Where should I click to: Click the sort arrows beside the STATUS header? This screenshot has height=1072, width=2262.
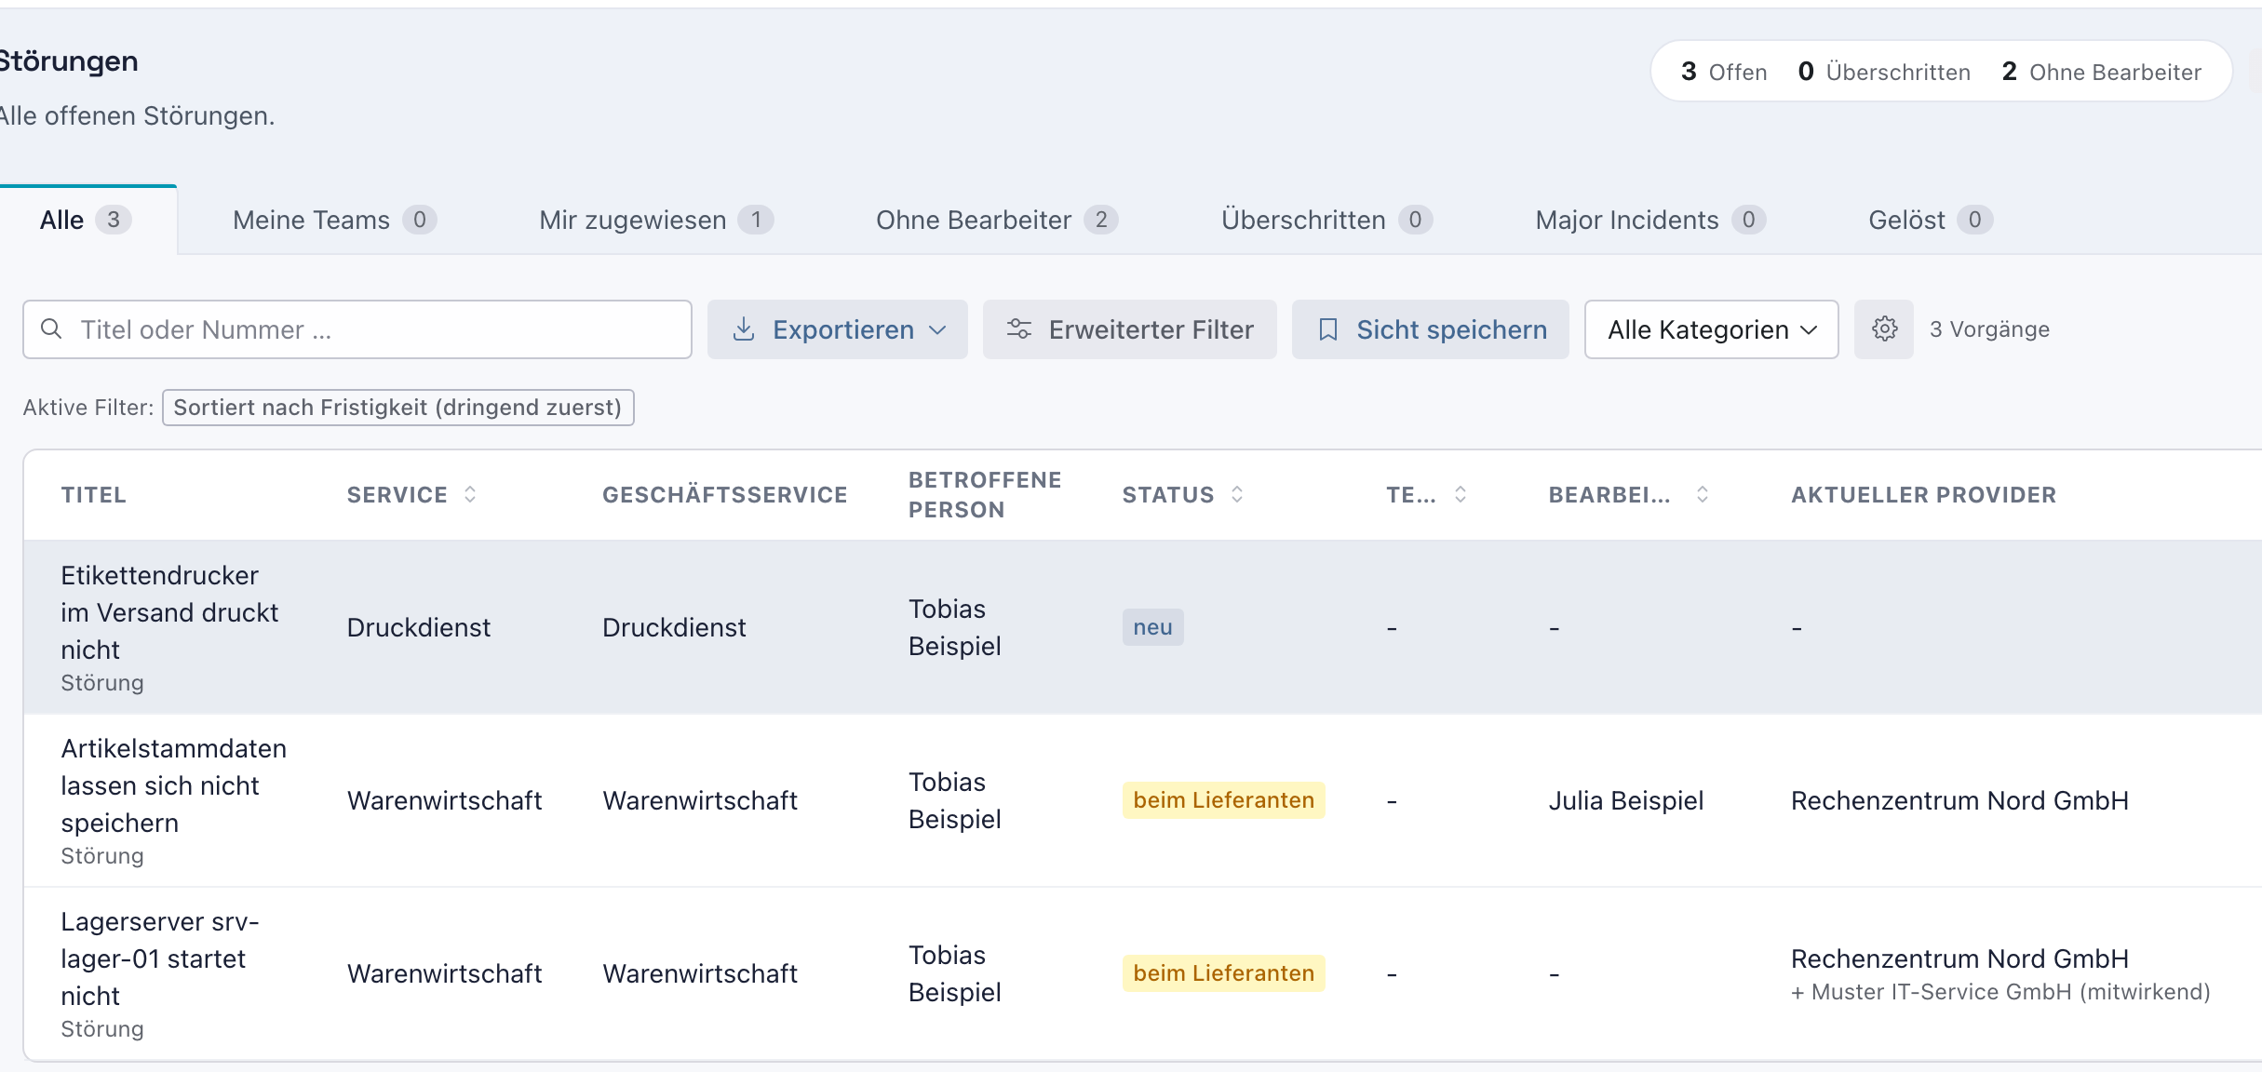1237,494
